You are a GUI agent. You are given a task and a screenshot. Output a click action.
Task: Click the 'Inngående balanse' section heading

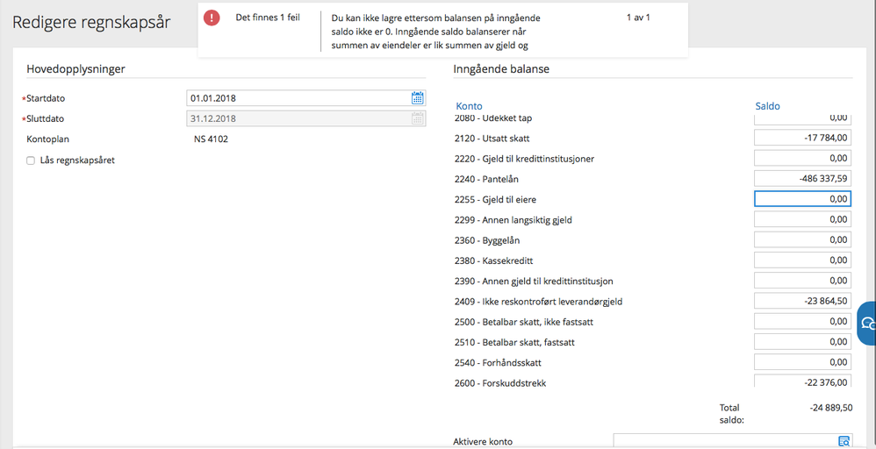point(501,70)
